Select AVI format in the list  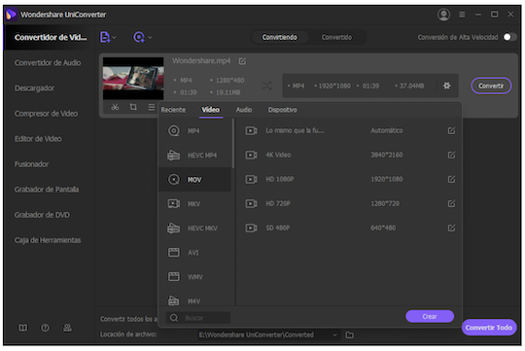[x=194, y=253]
